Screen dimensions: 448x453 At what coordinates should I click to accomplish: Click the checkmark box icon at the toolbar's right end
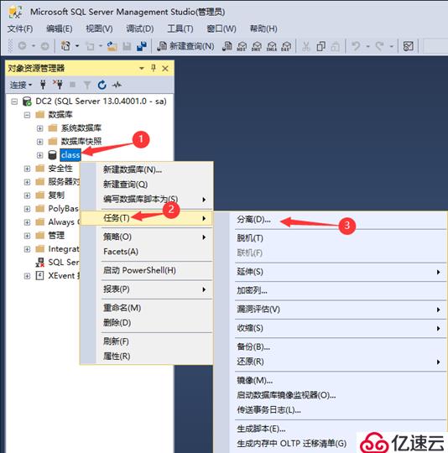[408, 46]
